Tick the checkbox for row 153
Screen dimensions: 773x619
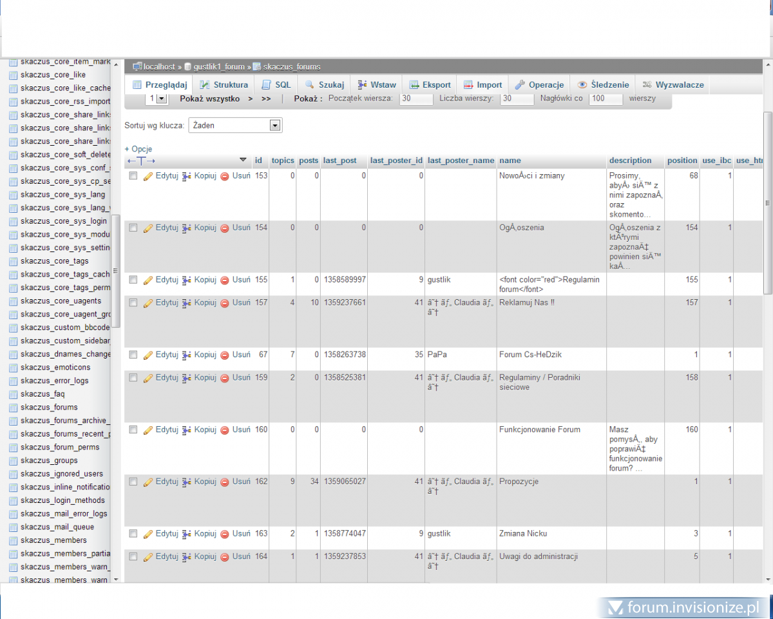point(133,175)
